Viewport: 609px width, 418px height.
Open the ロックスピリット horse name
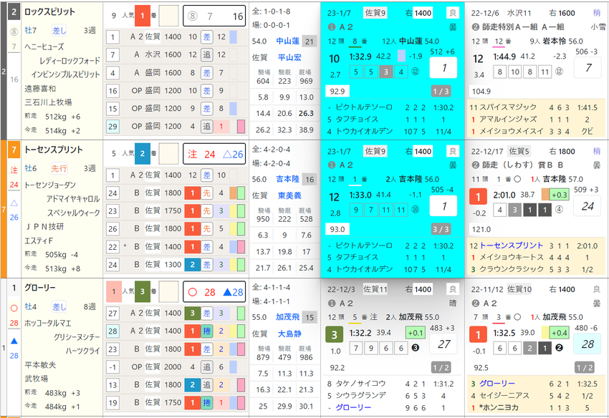[49, 11]
